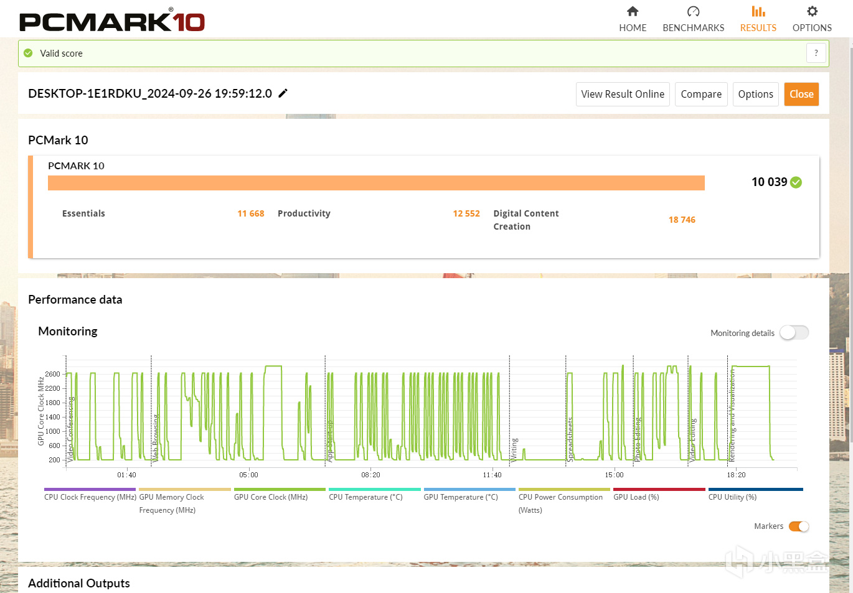Open the result Options button
Viewport: 853px width, 593px height.
(x=755, y=94)
